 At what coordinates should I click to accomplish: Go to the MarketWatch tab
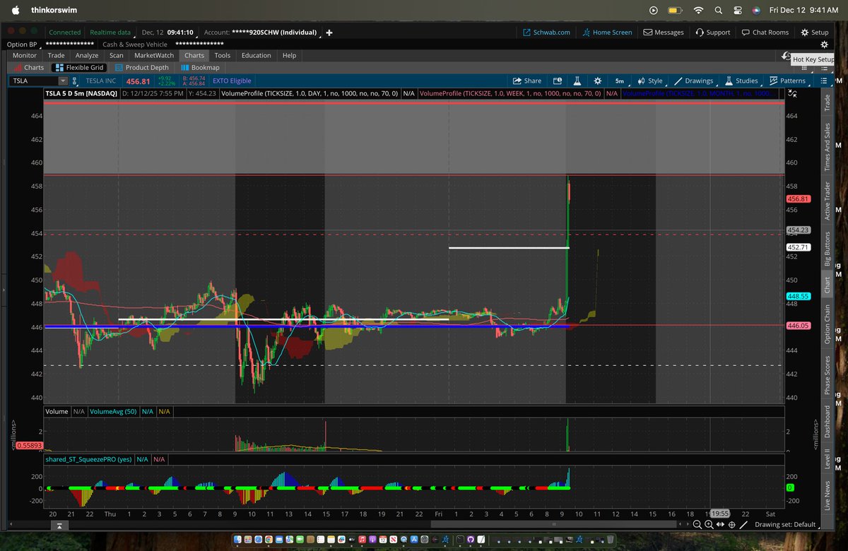[154, 55]
